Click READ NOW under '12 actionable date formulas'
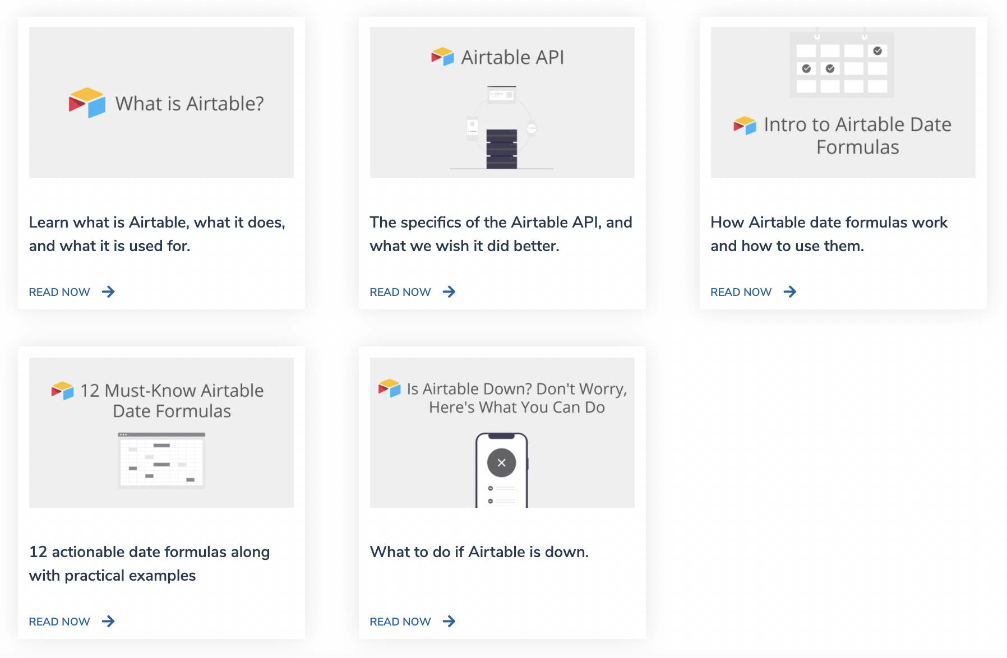Viewport: 1007px width, 658px height. pyautogui.click(x=59, y=622)
